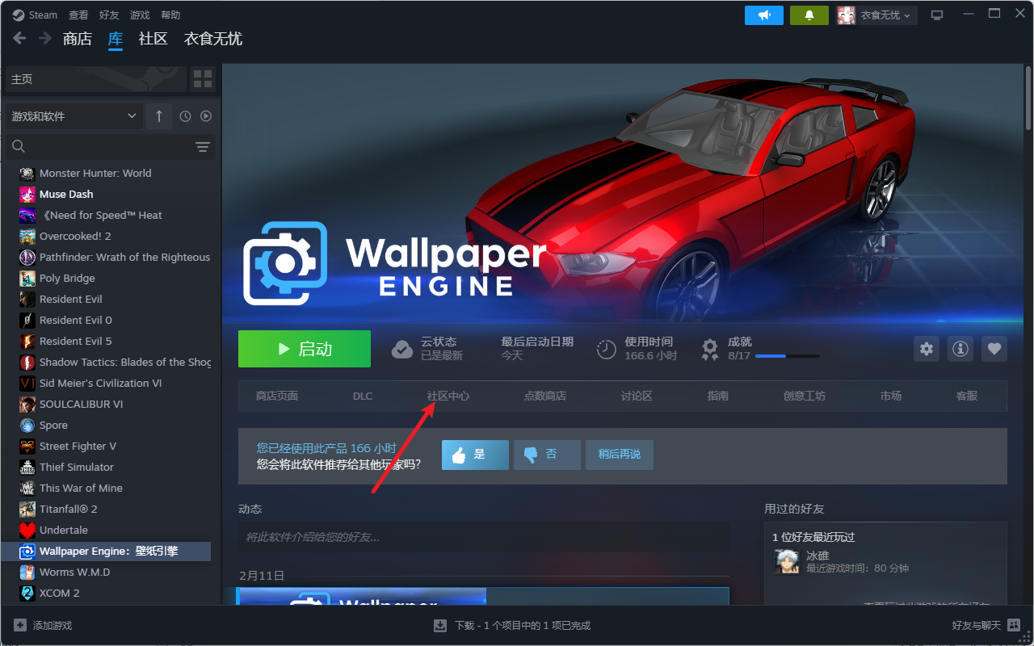Click the 主页 library home button
Screen dimensions: 1034x646
96,79
